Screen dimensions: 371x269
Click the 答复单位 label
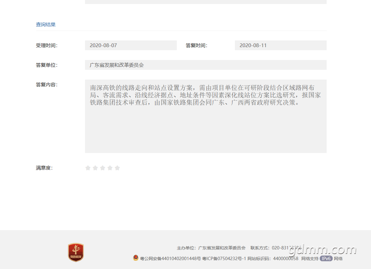pyautogui.click(x=46, y=65)
